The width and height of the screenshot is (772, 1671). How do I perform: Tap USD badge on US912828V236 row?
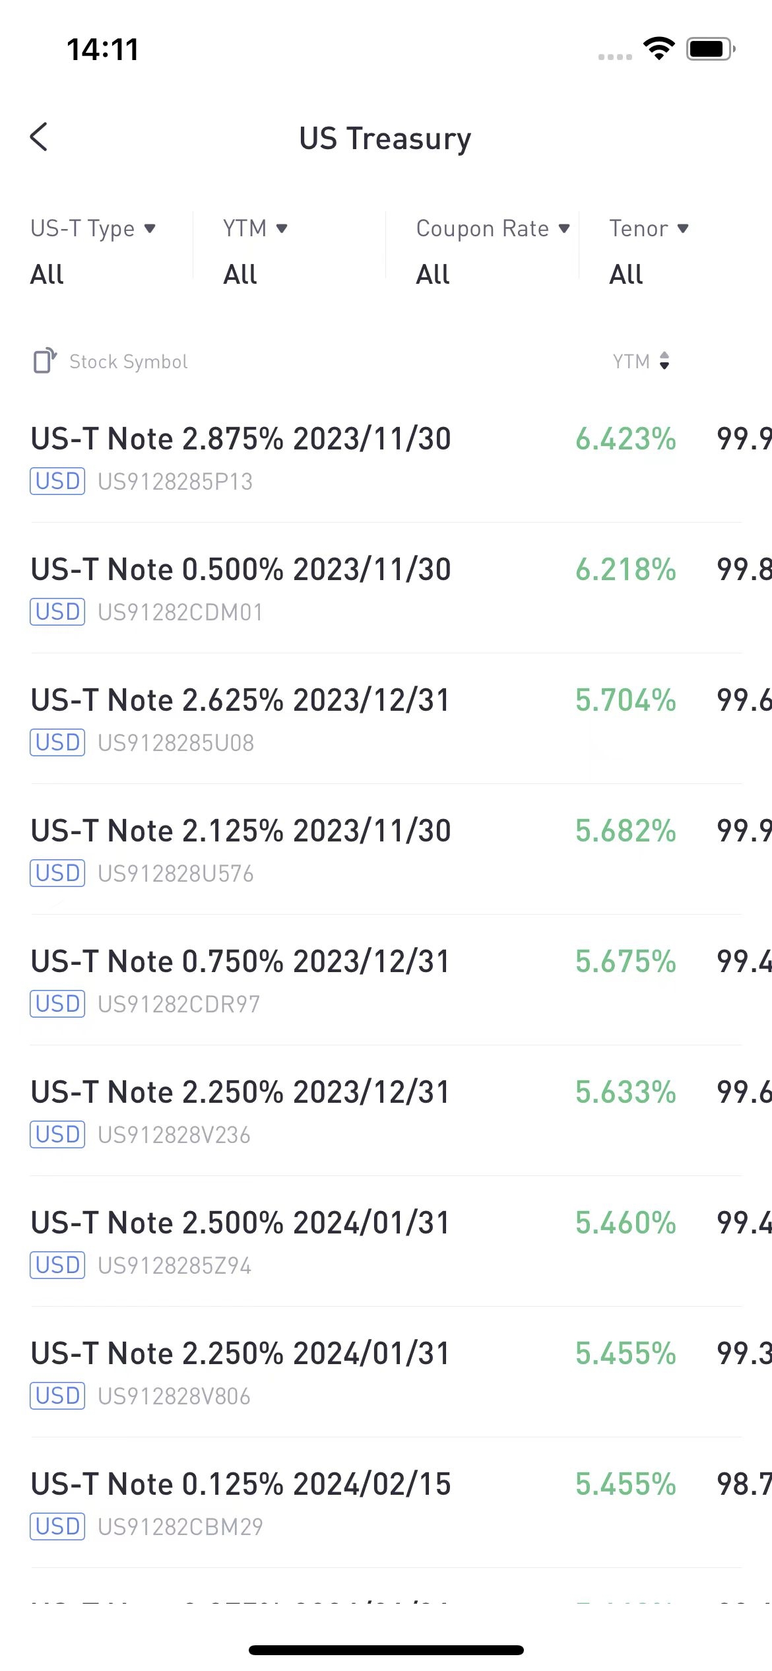pos(57,1134)
